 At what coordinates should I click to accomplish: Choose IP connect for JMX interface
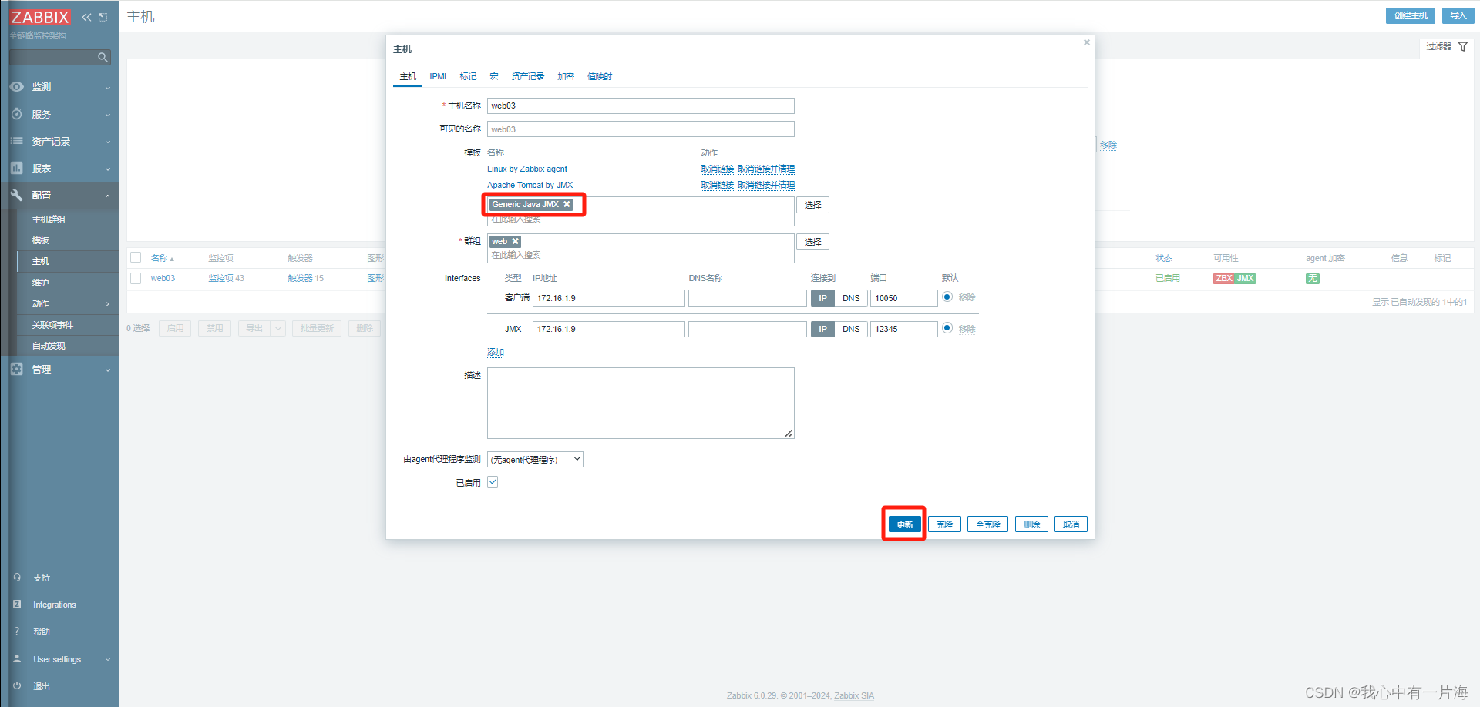822,329
